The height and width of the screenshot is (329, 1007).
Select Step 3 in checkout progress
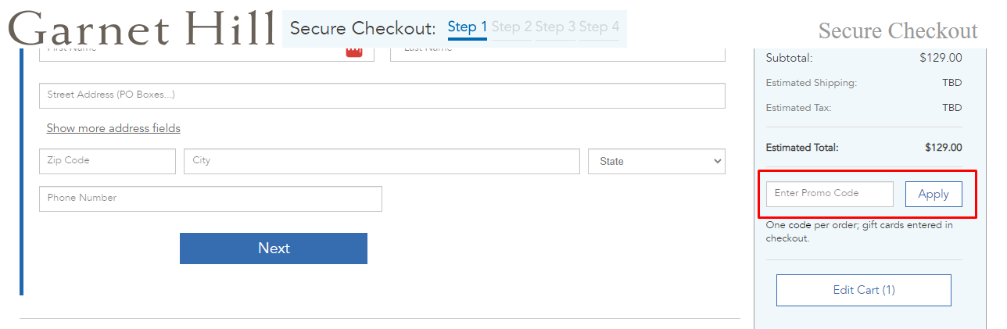pos(555,28)
